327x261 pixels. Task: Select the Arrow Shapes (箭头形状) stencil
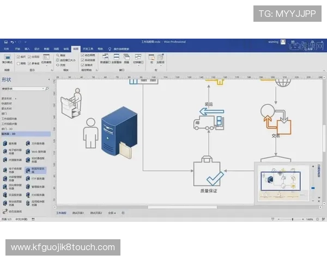pyautogui.click(x=7, y=109)
